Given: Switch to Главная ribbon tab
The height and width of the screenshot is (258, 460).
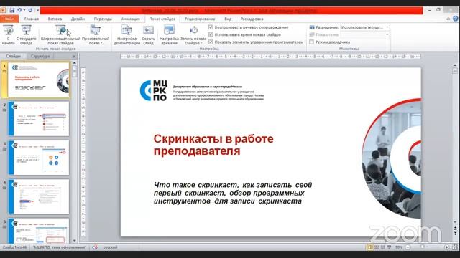Looking at the screenshot, I should (x=32, y=19).
